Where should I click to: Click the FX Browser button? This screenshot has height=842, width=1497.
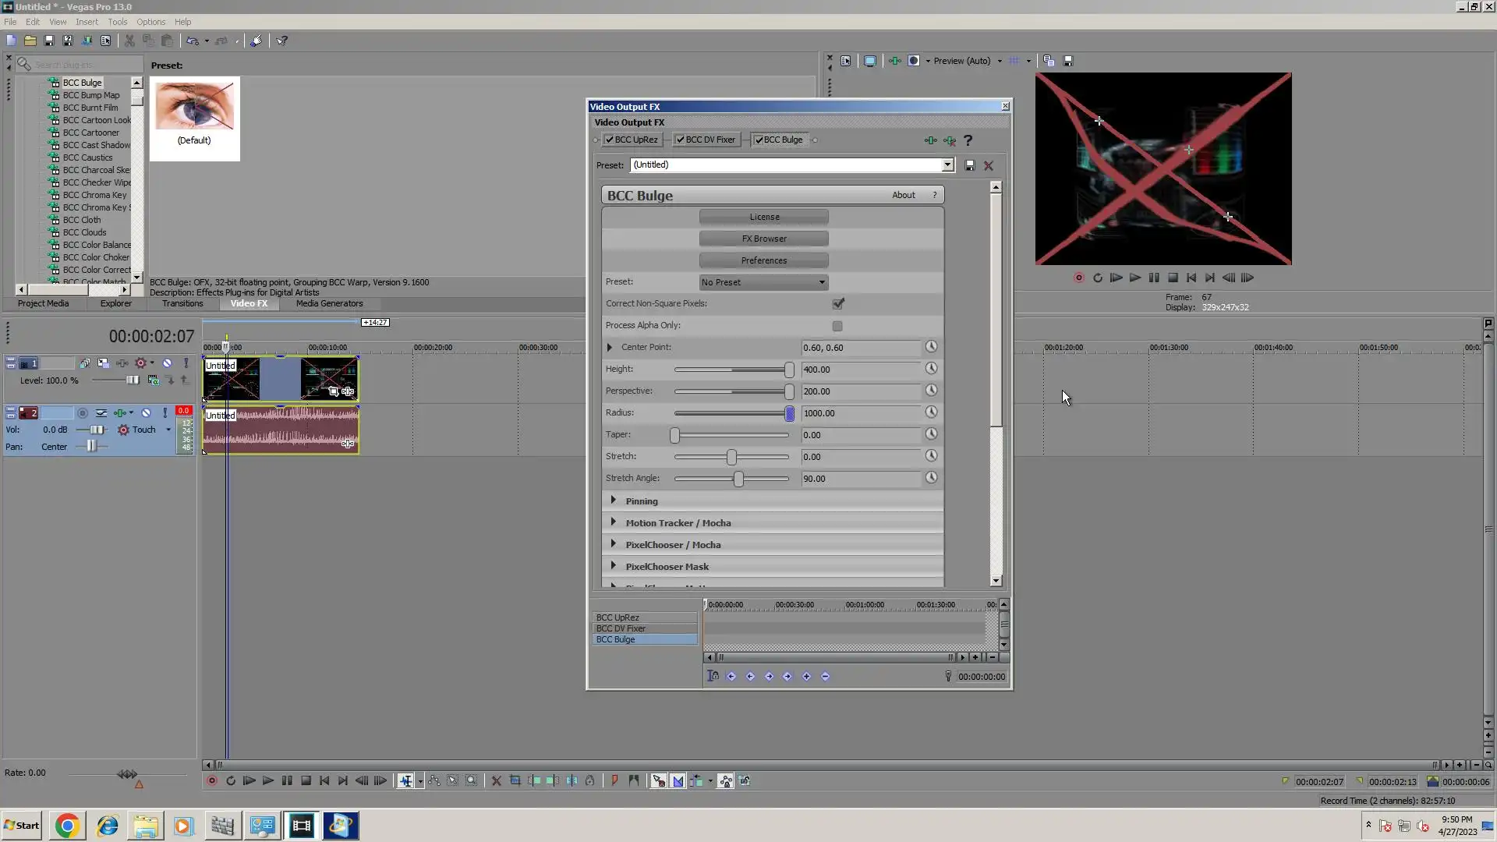pyautogui.click(x=763, y=239)
